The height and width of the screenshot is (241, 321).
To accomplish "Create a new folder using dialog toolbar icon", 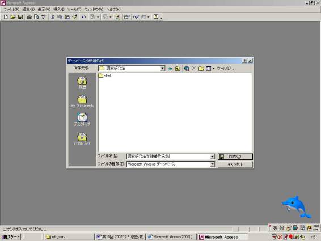I will [201, 69].
